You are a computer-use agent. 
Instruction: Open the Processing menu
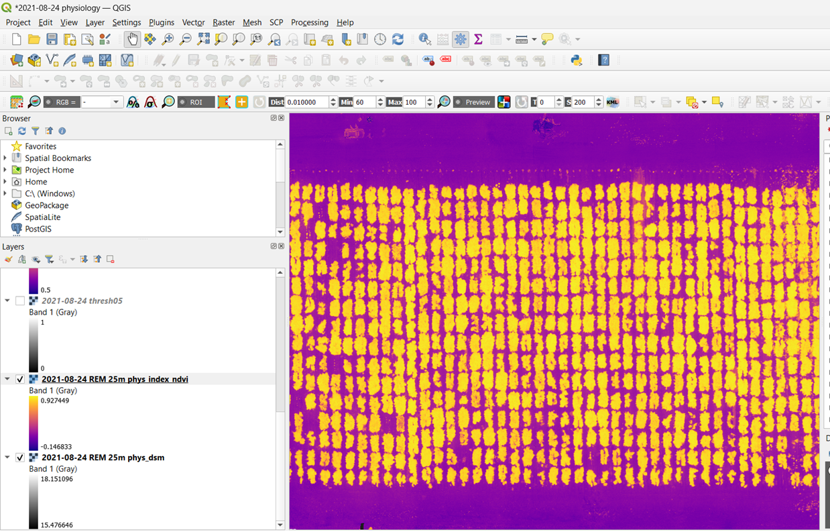(310, 22)
